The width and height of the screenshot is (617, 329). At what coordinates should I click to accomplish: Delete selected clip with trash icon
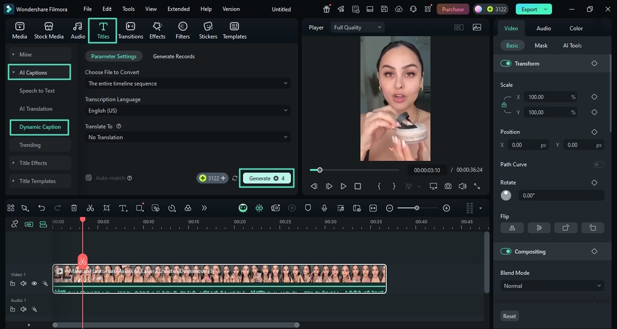(74, 208)
